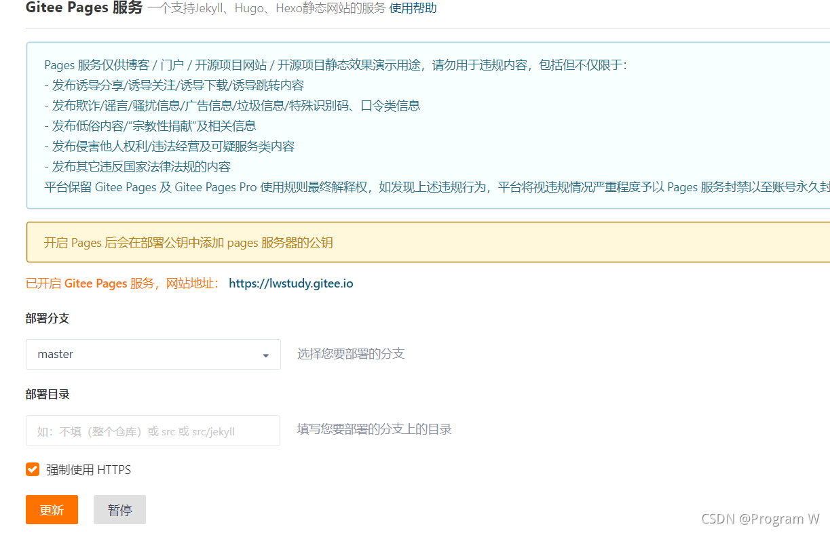Click the 部署目录 label
Viewport: 830px width, 533px height.
[x=48, y=394]
